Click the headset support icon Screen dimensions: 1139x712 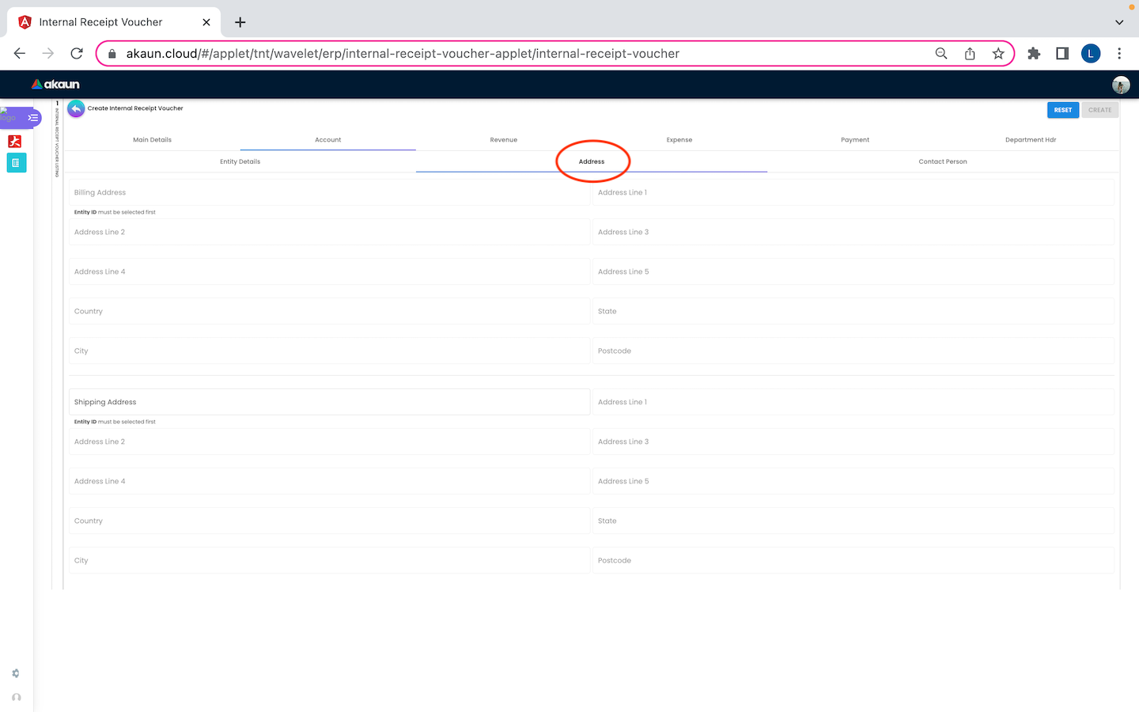[x=16, y=697]
